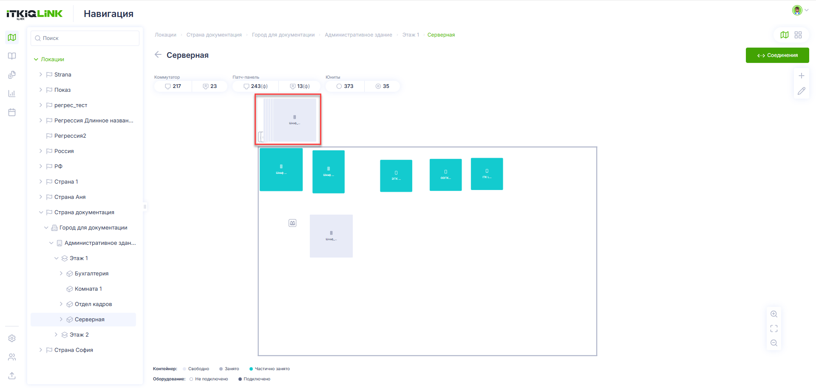
Task: Open user avatar dropdown menu
Action: (x=800, y=10)
